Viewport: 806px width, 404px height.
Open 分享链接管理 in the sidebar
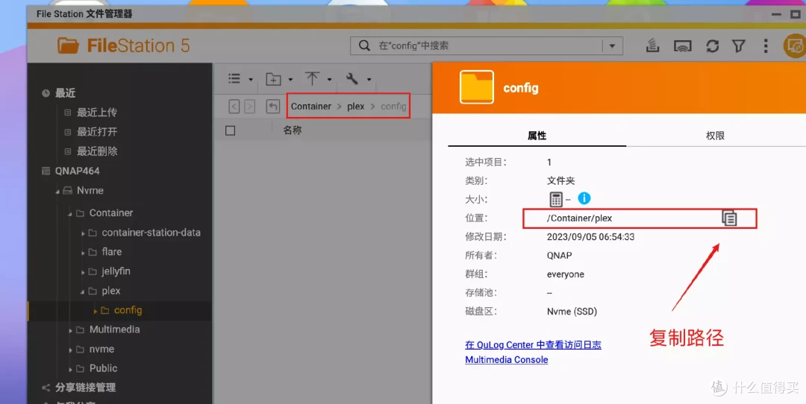click(85, 388)
